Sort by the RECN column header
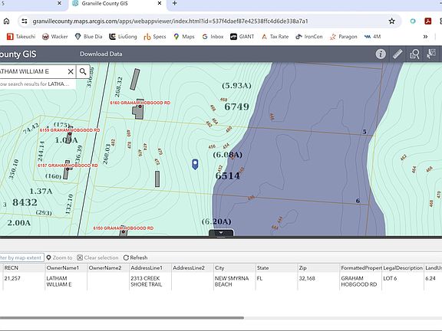Screen dimensions: 442x331 (24, 268)
